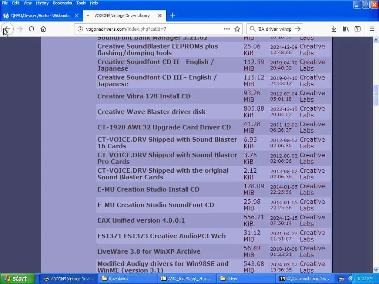Screen dimensions: 379x284
Task: Close the QEMU Wikibooks tab
Action: pyautogui.click(x=77, y=16)
